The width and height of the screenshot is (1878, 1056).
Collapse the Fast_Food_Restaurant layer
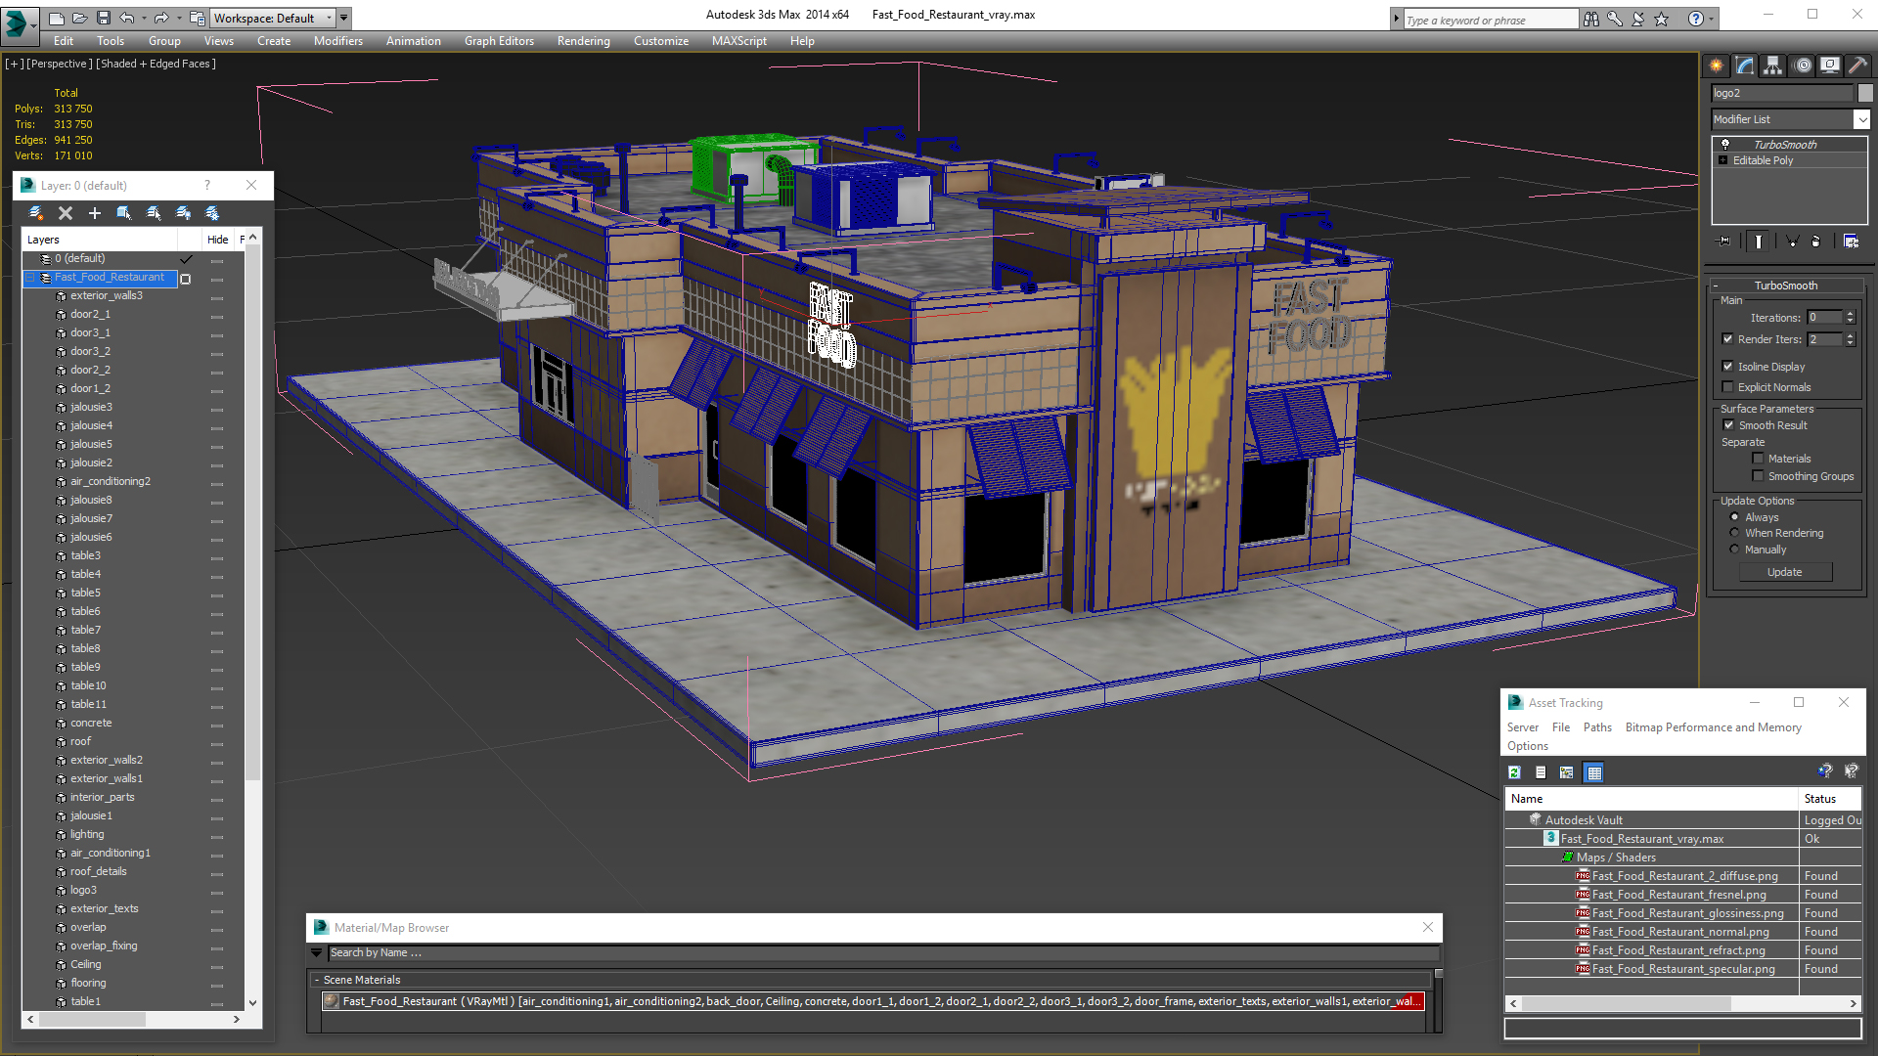tap(30, 278)
